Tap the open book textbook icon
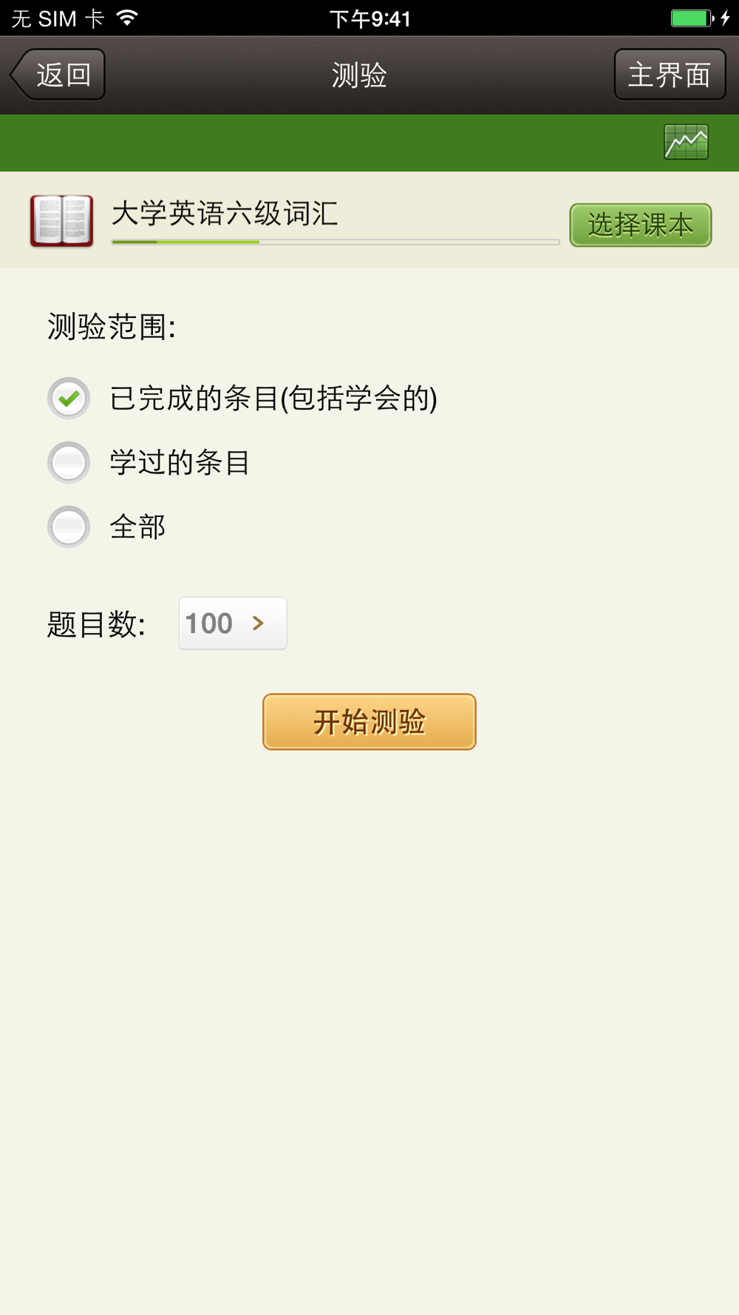739x1315 pixels. (61, 220)
